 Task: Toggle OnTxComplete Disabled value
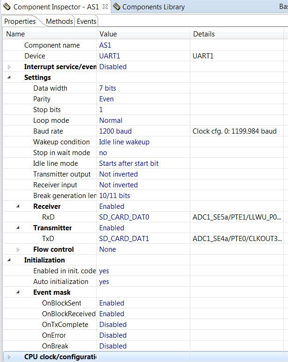click(x=113, y=325)
